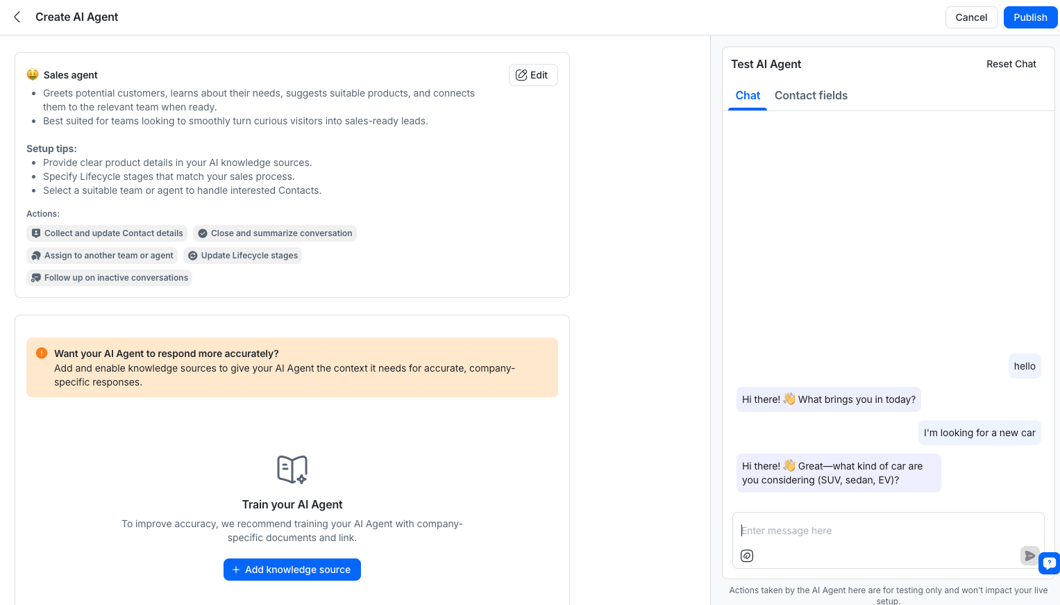Select the Follow up on inactive conversations action

pyautogui.click(x=109, y=278)
